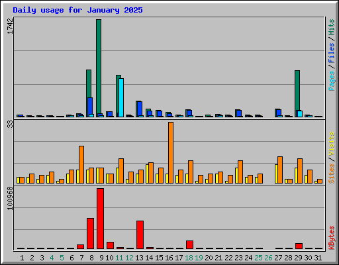Click the green 'Hits' legend label
The width and height of the screenshot is (339, 265).
(x=331, y=27)
